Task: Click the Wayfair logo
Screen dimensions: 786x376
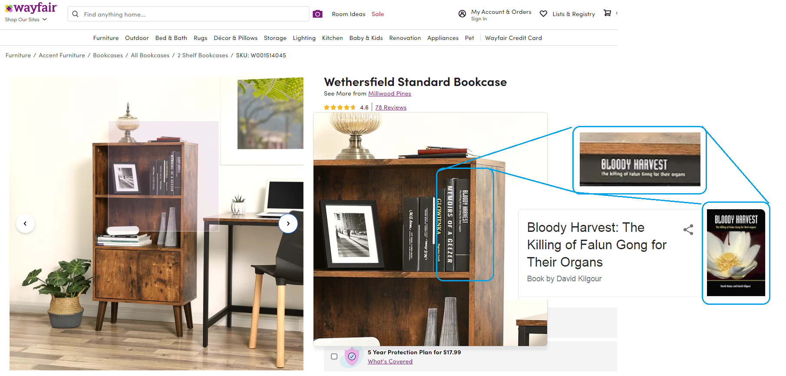Action: 31,8
